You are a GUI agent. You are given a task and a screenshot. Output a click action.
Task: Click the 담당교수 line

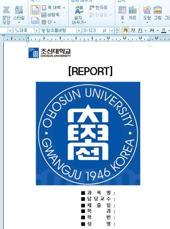point(98,199)
